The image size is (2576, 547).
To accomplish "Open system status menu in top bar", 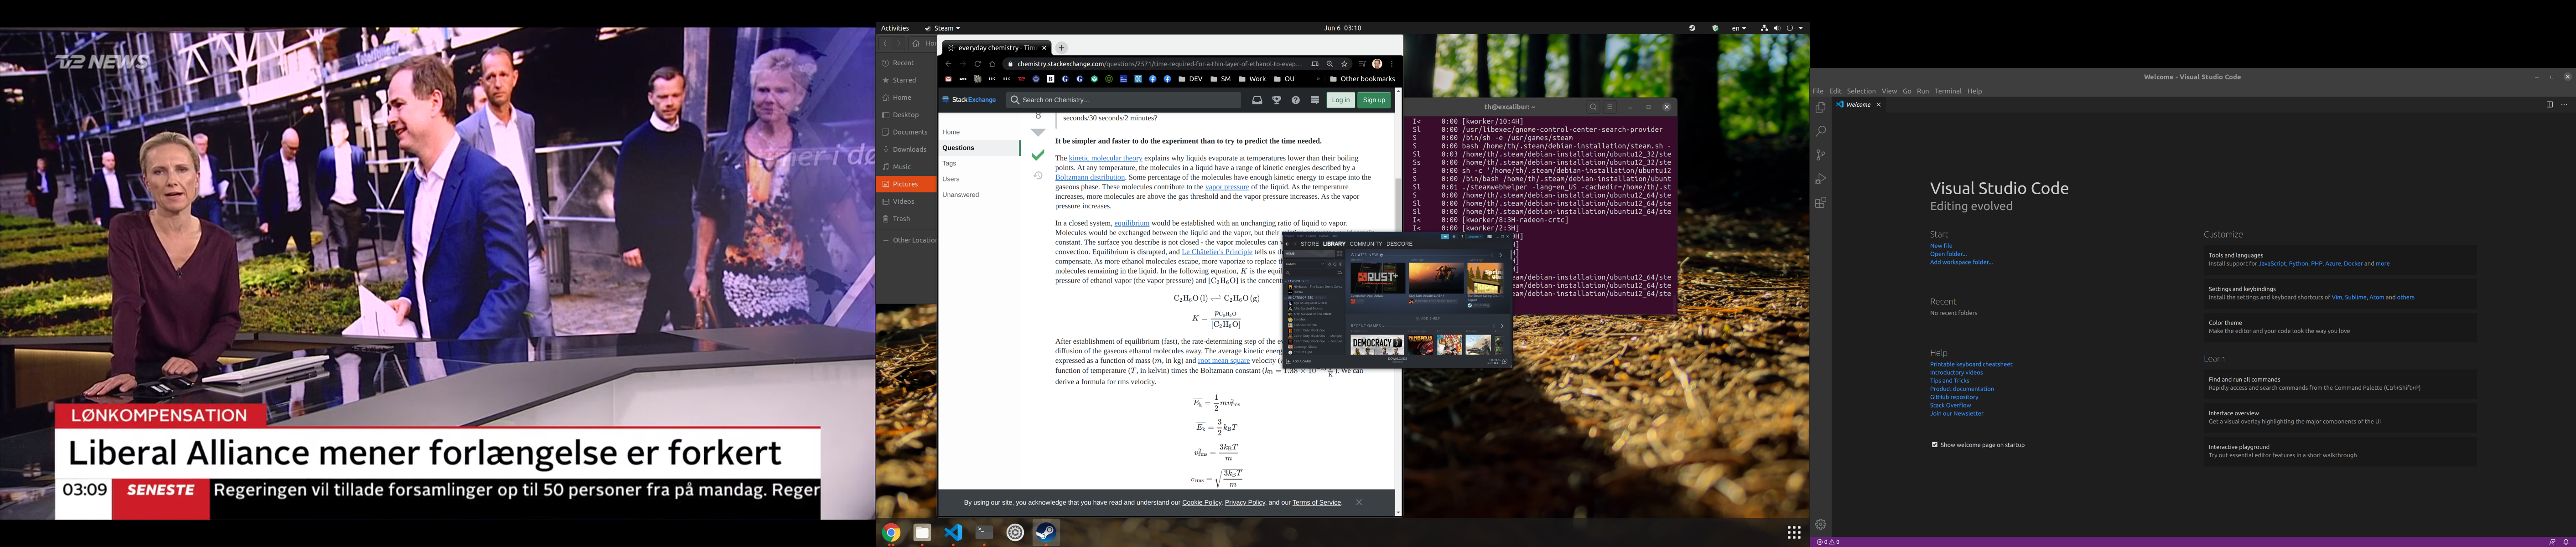I will click(1782, 28).
